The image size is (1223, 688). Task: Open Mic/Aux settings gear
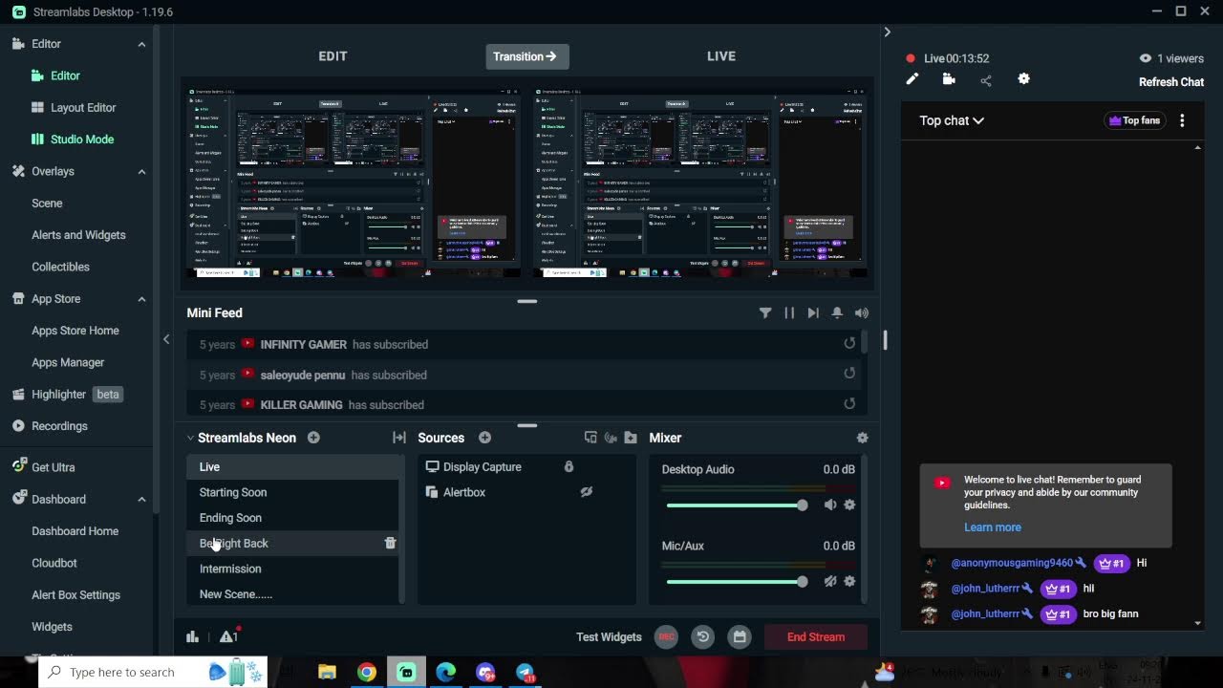(x=849, y=581)
